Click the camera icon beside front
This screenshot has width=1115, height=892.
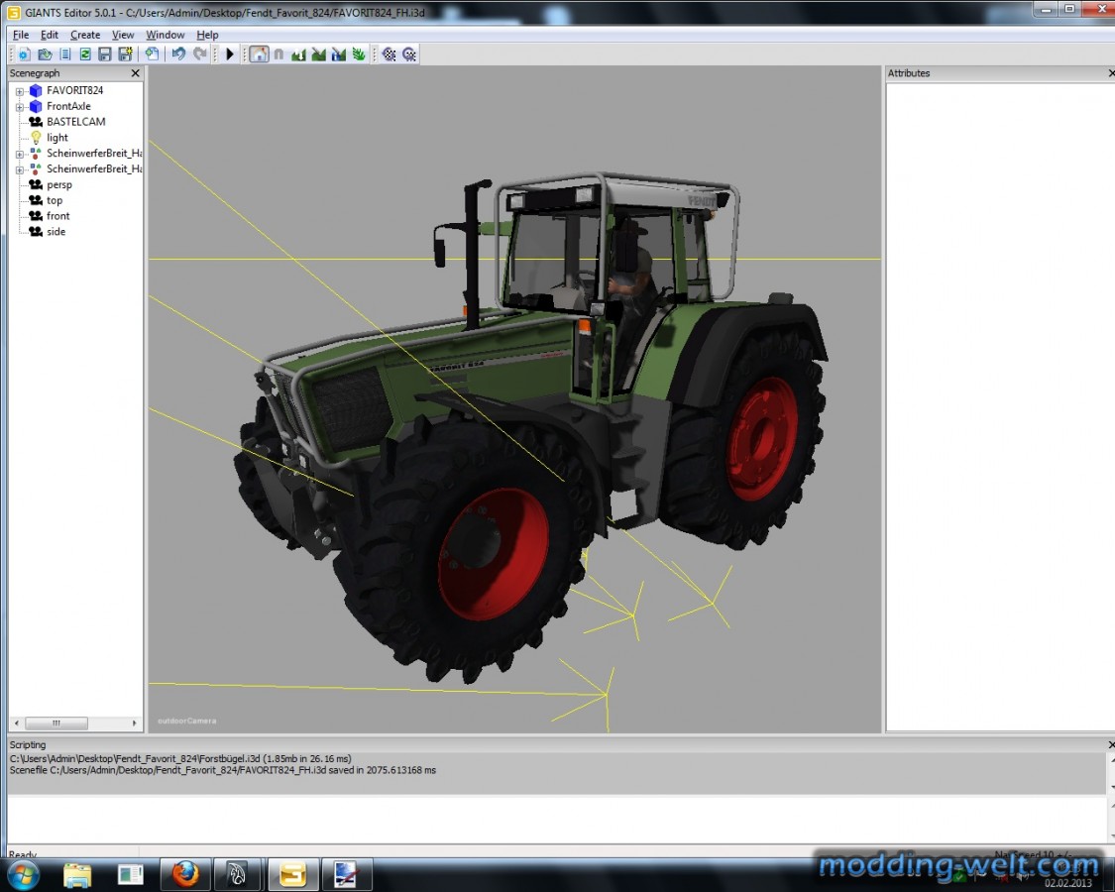36,215
